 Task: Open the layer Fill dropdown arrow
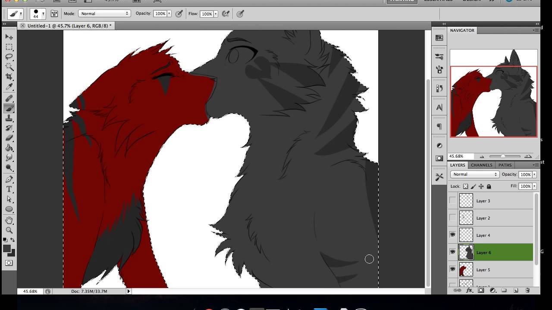[534, 186]
